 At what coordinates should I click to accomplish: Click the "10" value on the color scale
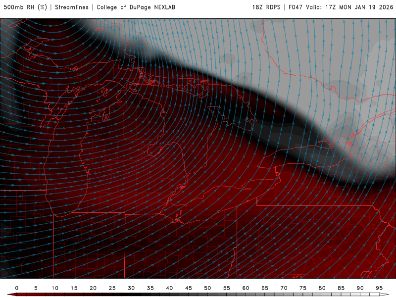coord(55,288)
